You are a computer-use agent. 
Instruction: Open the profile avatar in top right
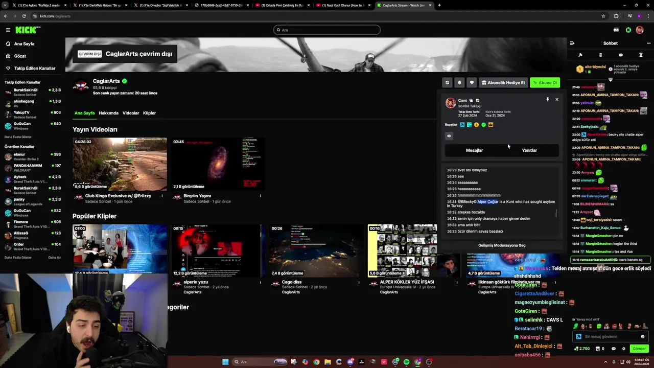(640, 30)
